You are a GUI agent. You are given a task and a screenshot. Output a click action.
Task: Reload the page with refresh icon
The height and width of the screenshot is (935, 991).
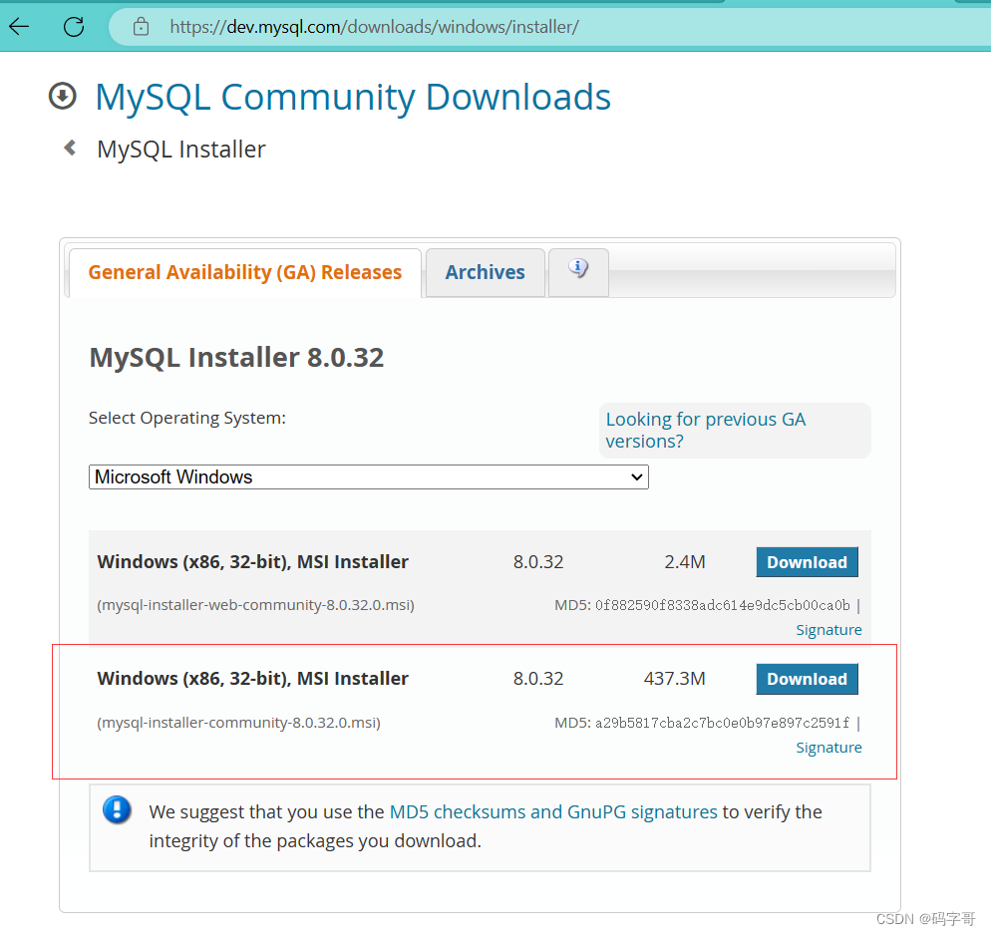(x=74, y=27)
